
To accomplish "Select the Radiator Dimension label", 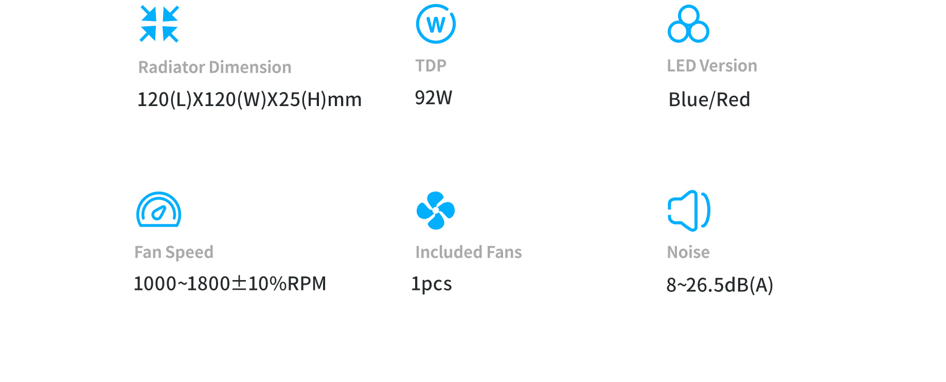I will (215, 67).
